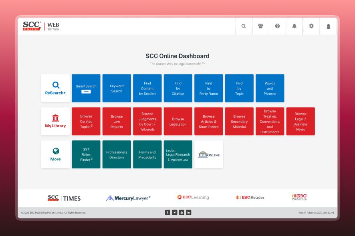Select the My Library category tile
This screenshot has height=236, width=355.
(x=55, y=122)
